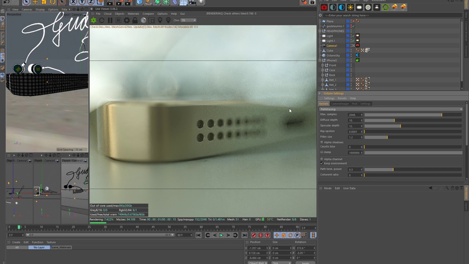This screenshot has height=264, width=469.
Task: Open the Object (Rel) coordinate dropdown
Action: point(257,263)
